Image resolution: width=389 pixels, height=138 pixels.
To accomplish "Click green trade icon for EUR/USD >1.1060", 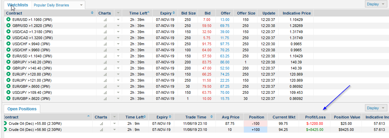I will tap(8, 20).
